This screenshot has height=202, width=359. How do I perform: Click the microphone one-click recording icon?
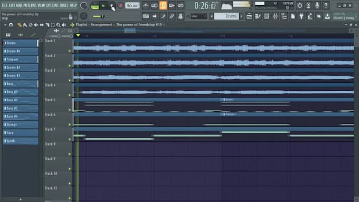317,5
